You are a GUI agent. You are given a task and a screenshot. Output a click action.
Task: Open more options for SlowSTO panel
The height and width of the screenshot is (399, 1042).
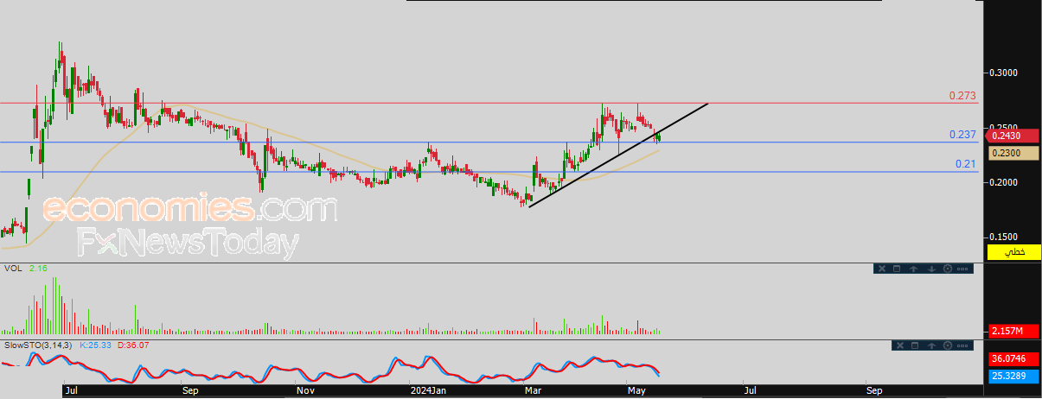[x=962, y=345]
